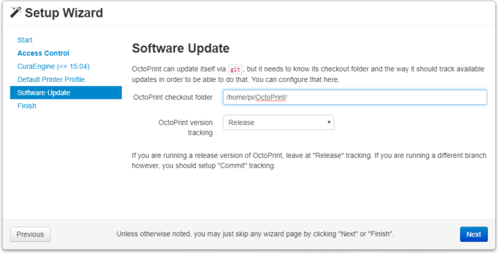Click the Setup Wizard title text
This screenshot has height=253, width=499.
click(64, 13)
